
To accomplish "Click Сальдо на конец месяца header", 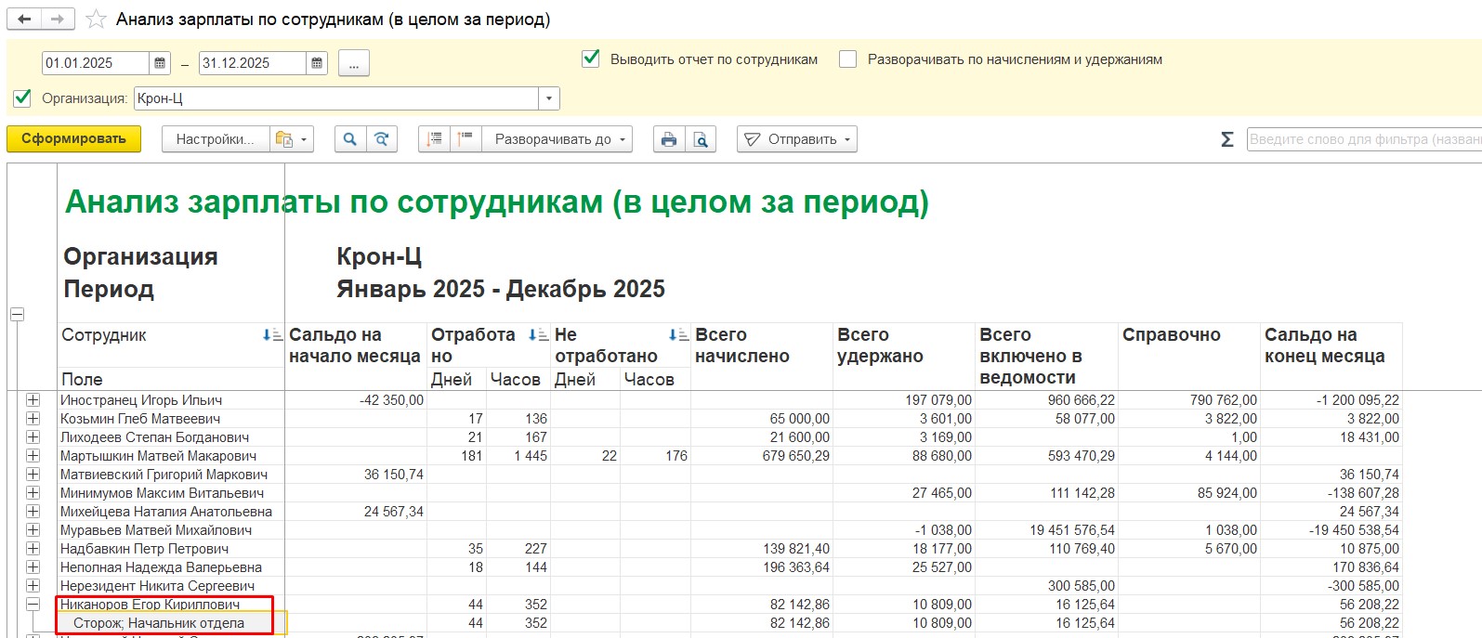I will coord(1331,356).
